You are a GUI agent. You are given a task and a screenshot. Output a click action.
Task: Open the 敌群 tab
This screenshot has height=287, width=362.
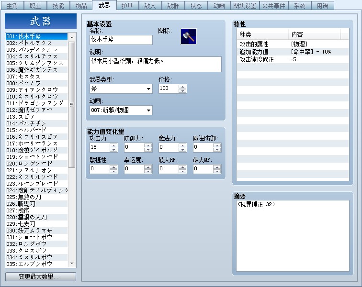pyautogui.click(x=173, y=6)
